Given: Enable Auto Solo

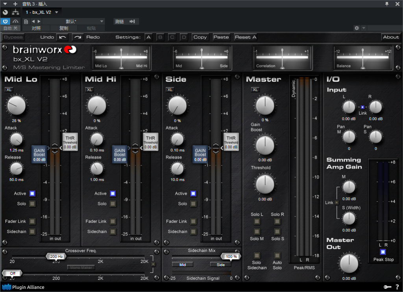Looking at the screenshot, I should click(277, 255).
